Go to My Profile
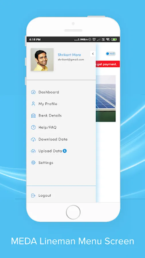Viewport: 145px width, 258px height. coord(48,104)
